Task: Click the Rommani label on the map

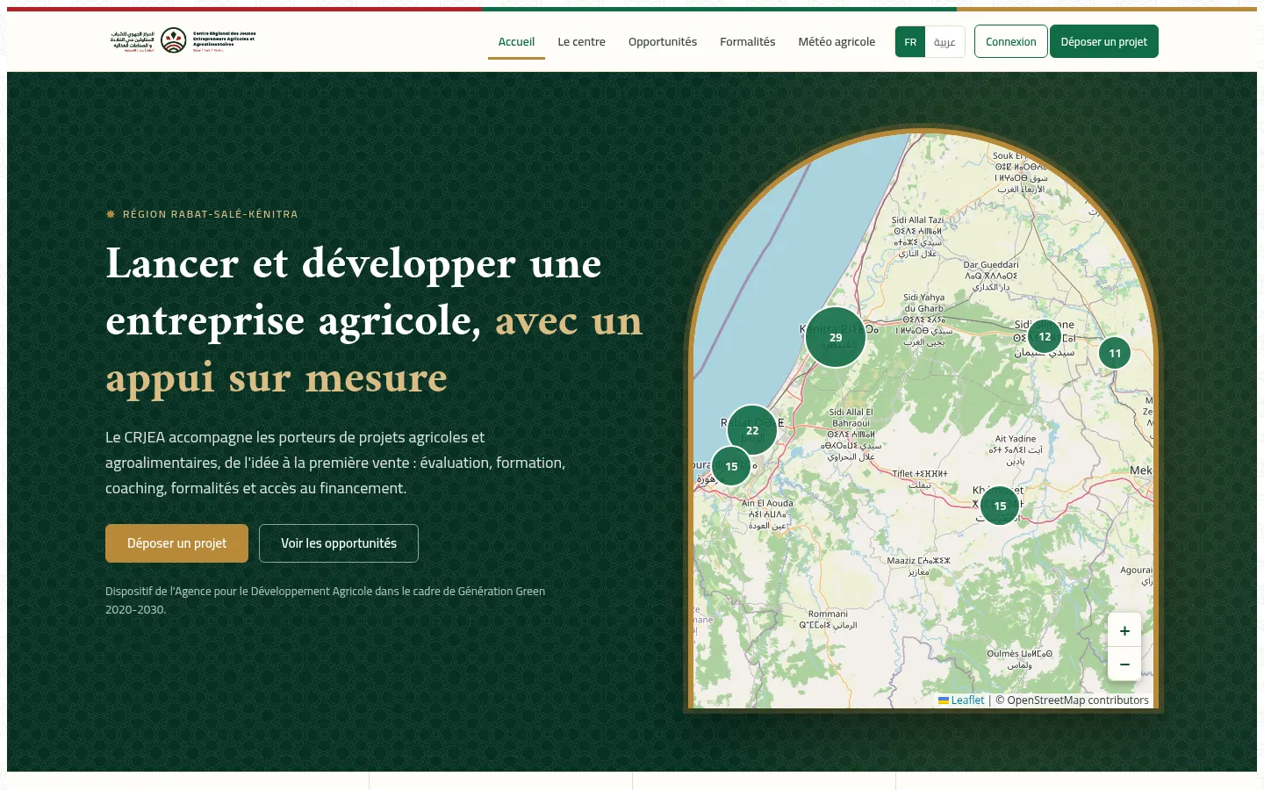Action: point(828,620)
